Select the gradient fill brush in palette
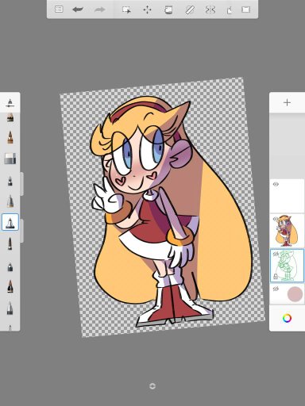The height and width of the screenshot is (406, 305). coord(10,159)
